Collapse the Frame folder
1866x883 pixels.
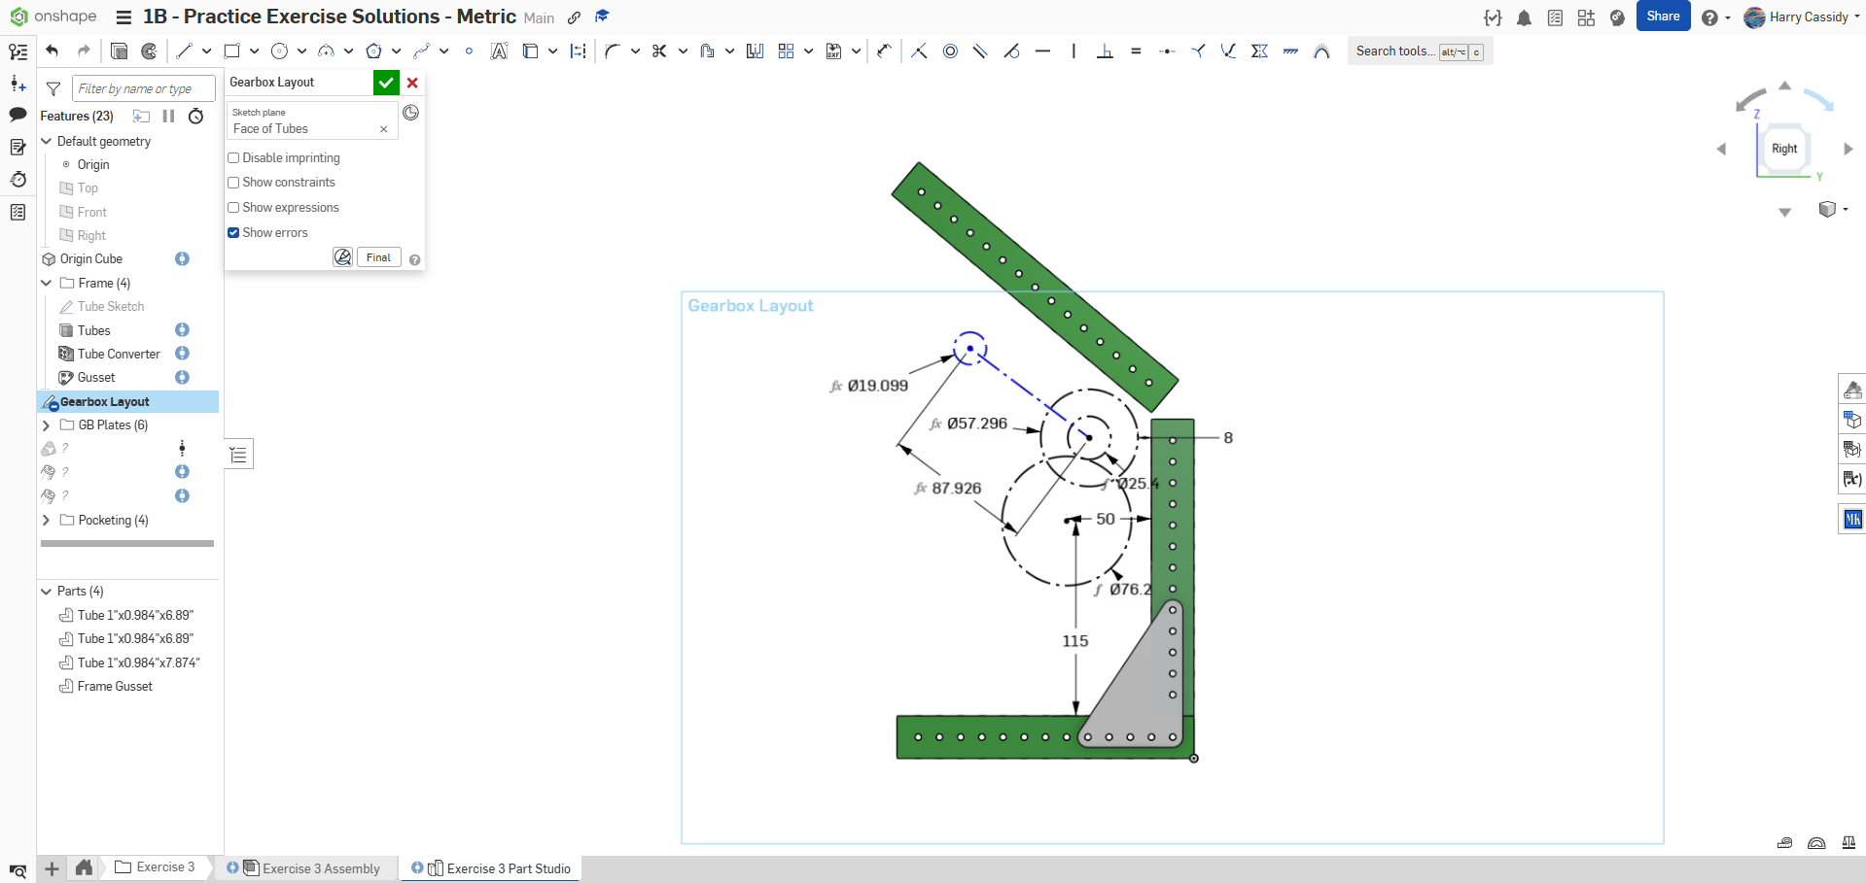coord(46,284)
